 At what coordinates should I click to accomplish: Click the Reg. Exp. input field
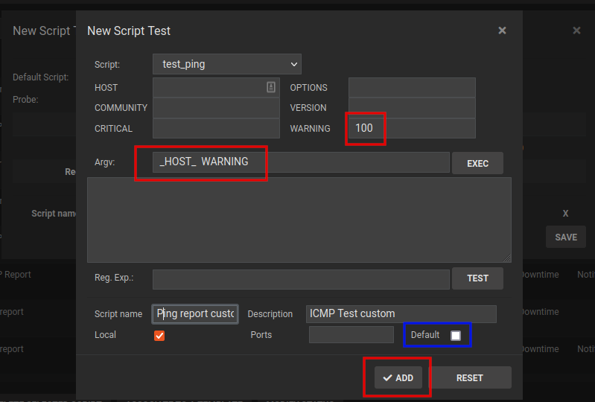pos(300,278)
